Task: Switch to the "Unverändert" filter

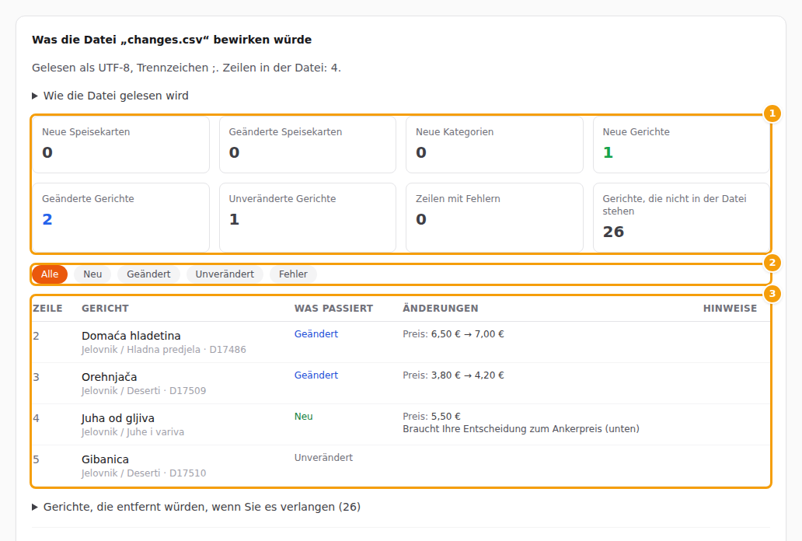Action: pos(225,274)
